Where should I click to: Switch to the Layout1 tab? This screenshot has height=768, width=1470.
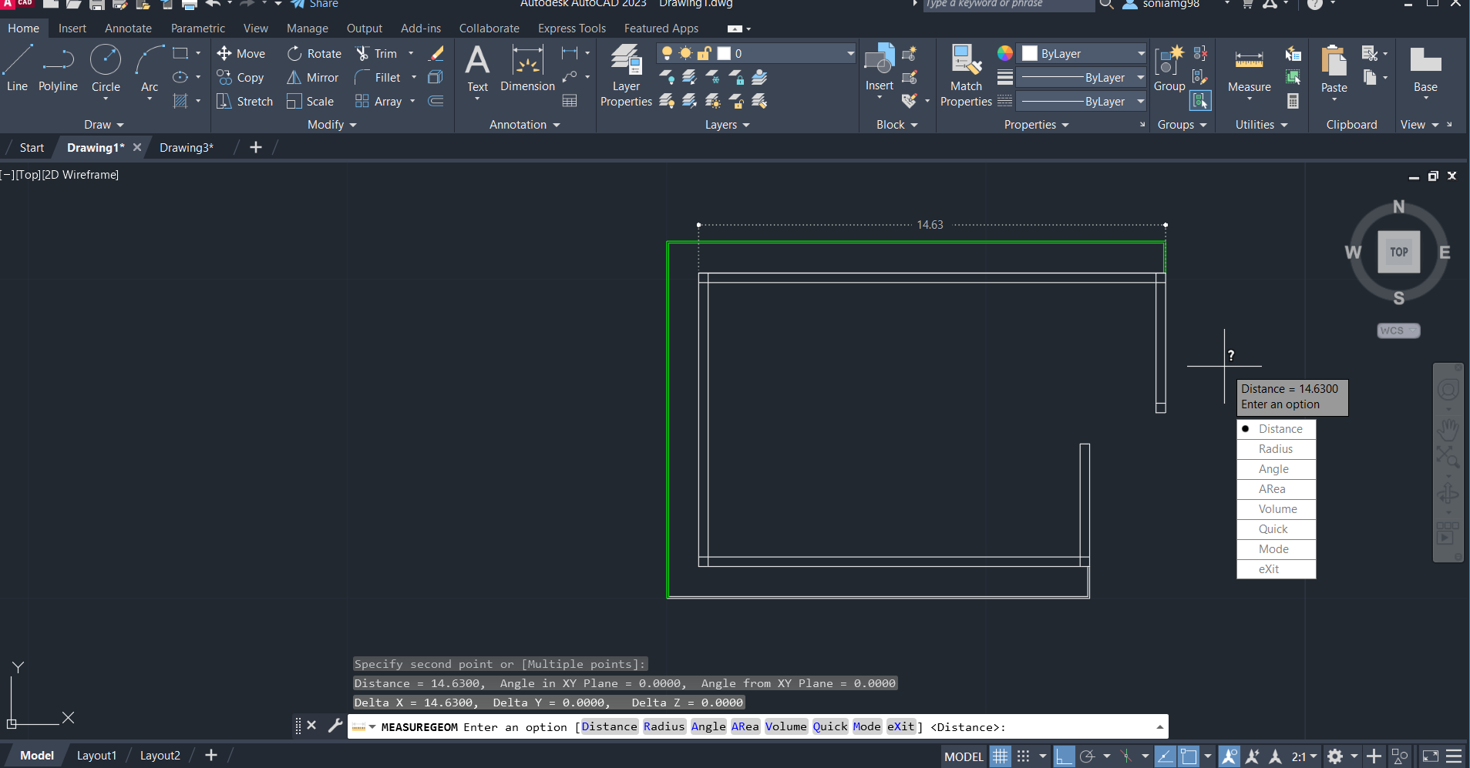pyautogui.click(x=96, y=755)
